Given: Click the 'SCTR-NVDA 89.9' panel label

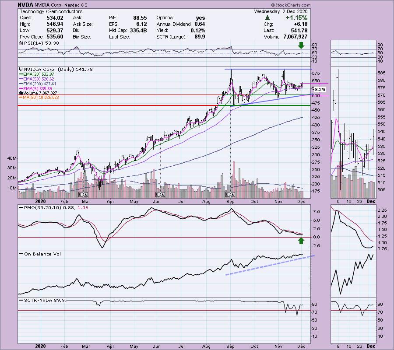Looking at the screenshot, I should coord(44,300).
